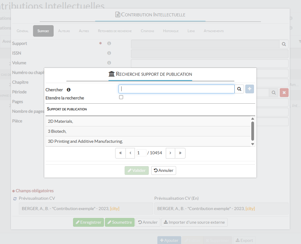Click the blue plus add support button

249,89
